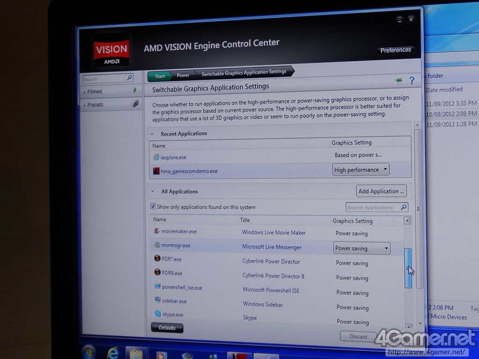
Task: Click the powershell_ise.exe icon
Action: point(158,287)
